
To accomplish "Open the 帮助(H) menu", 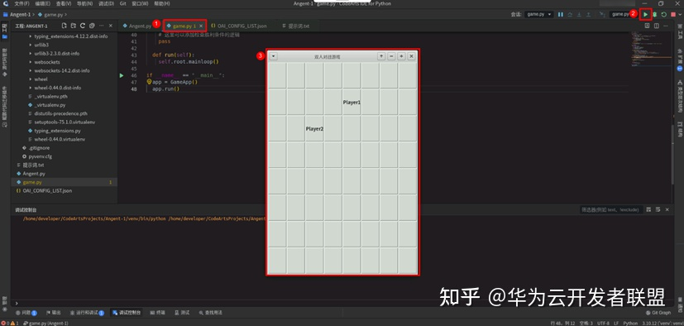I will pyautogui.click(x=162, y=3).
